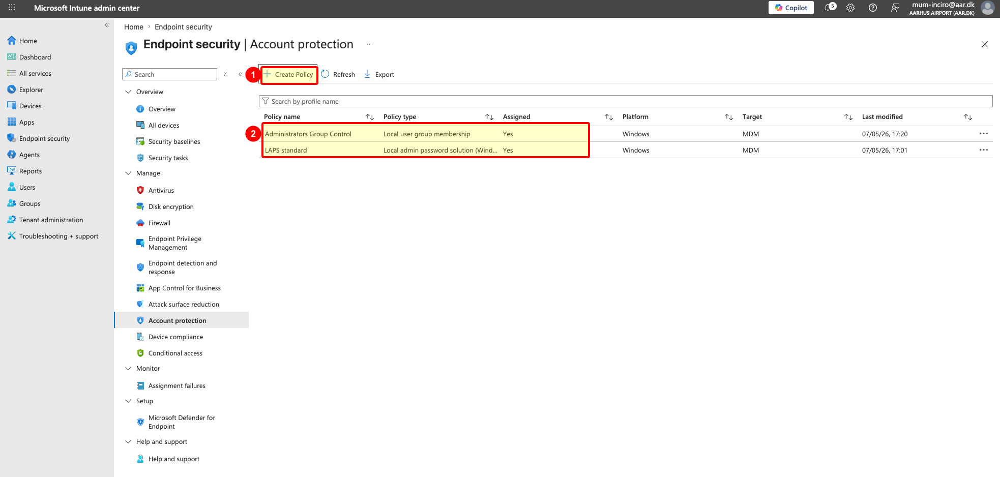Sort by Platform column arrows
Viewport: 1000px width, 477px height.
(729, 117)
